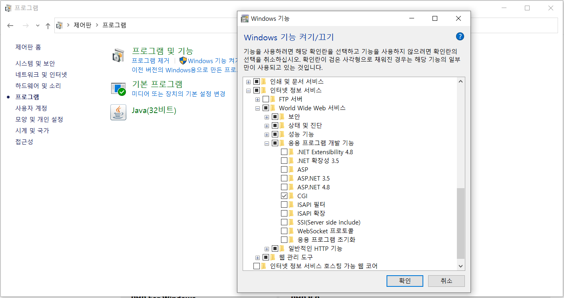Expand the 웹 관리 도구 node
Screen dimensions: 564x298
point(258,257)
